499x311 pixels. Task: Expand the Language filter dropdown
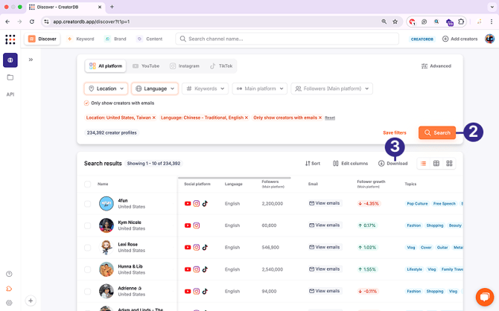155,89
